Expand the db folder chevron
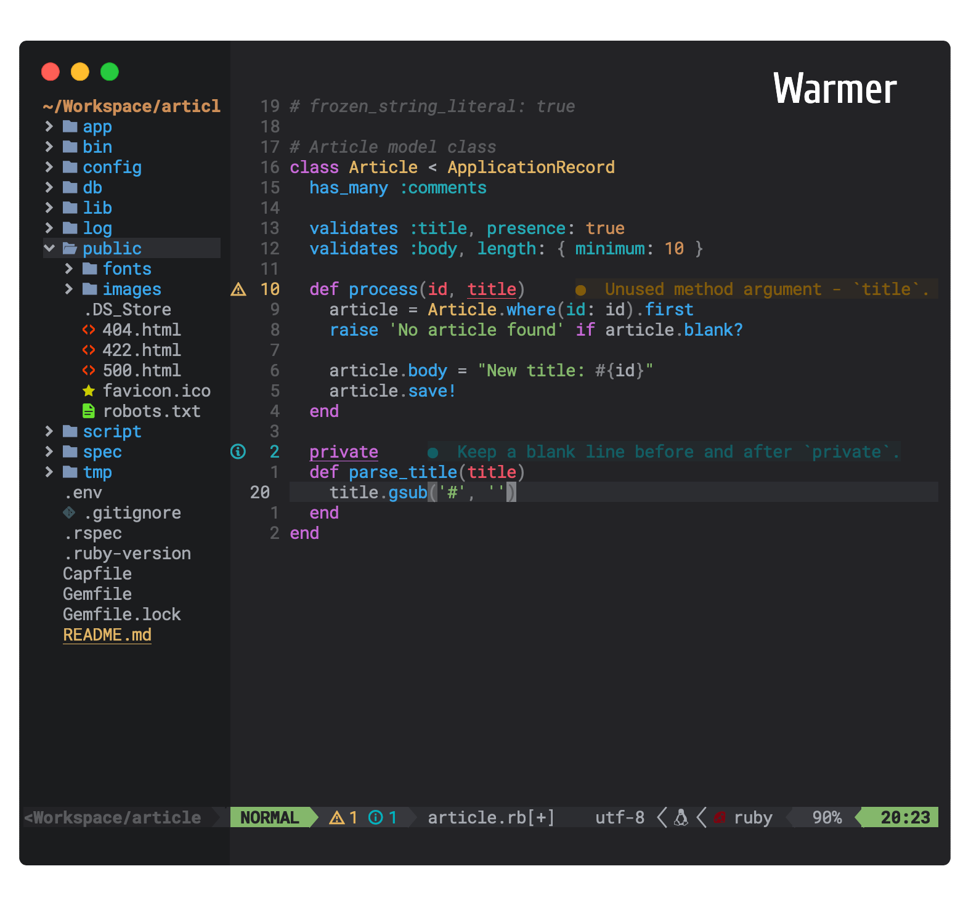971x898 pixels. point(49,187)
